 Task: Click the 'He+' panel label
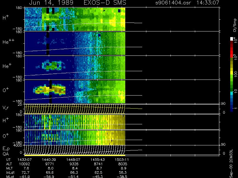coord(7,66)
